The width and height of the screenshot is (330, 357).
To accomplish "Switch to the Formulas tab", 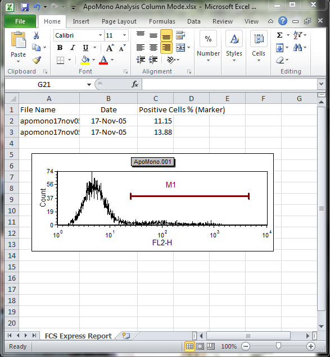I will point(162,21).
